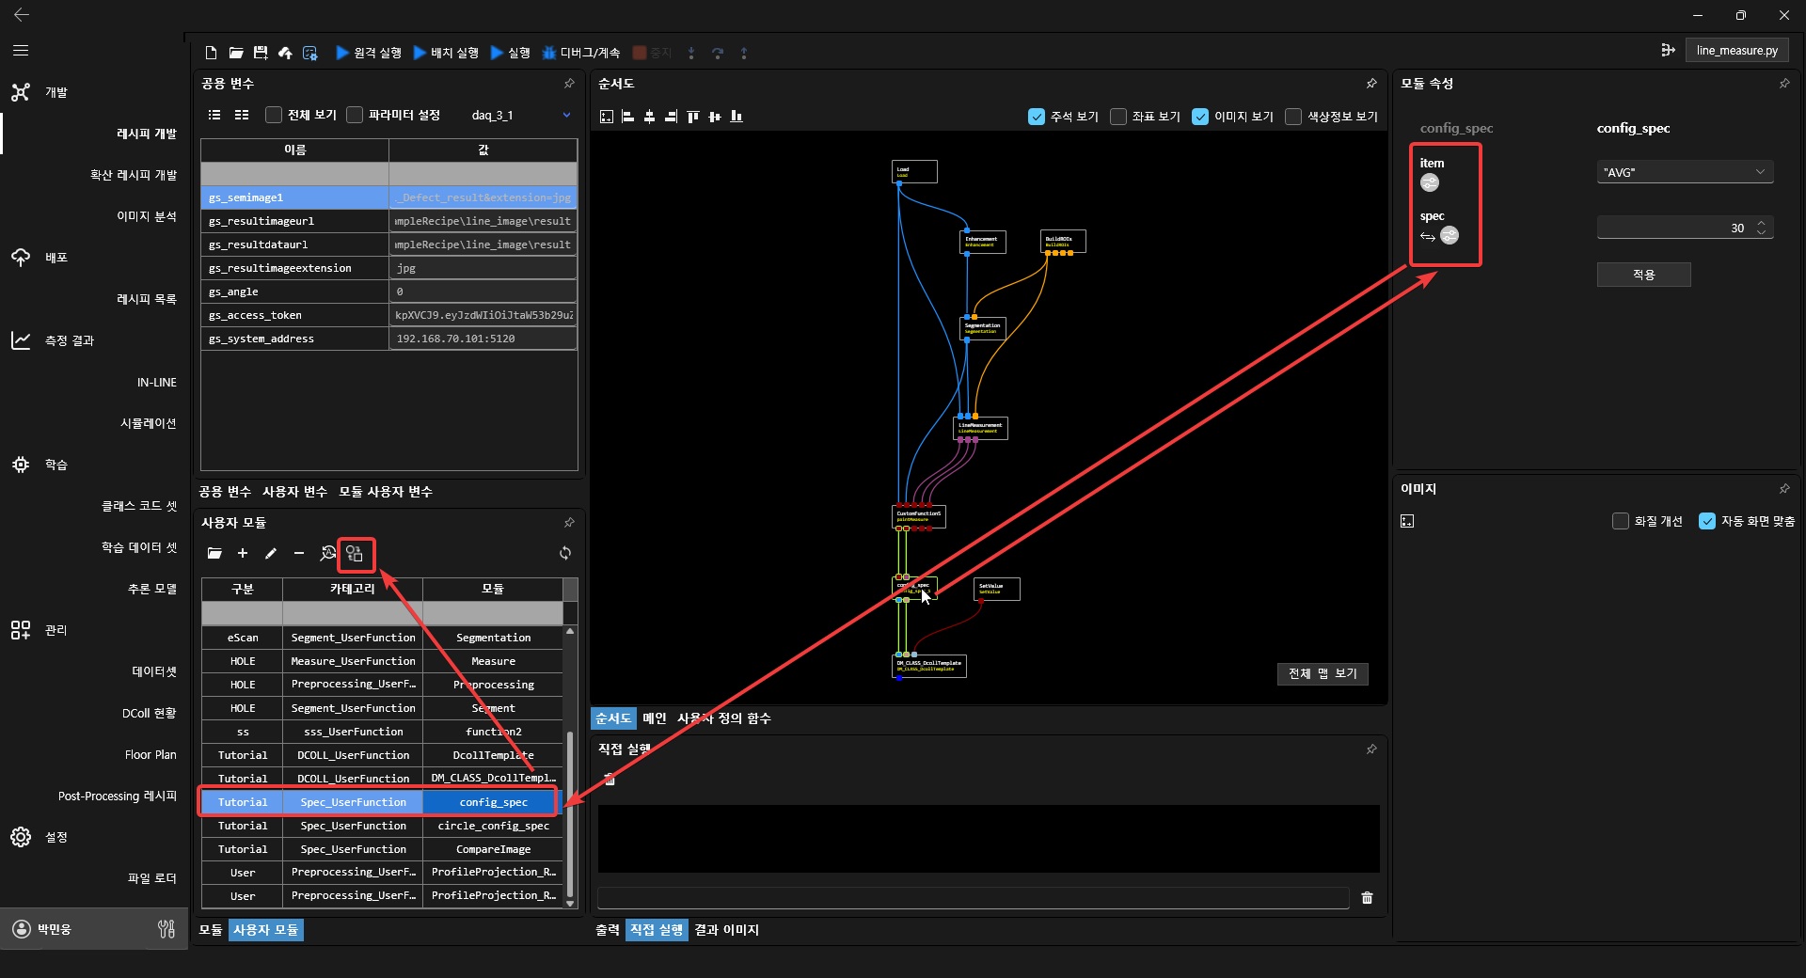Enable the 전체 보기 checkbox

pyautogui.click(x=274, y=115)
